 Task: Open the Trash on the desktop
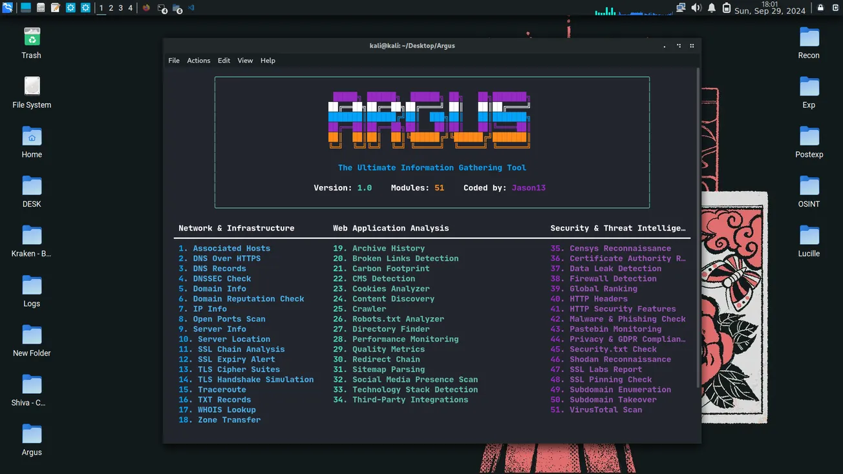click(30, 41)
